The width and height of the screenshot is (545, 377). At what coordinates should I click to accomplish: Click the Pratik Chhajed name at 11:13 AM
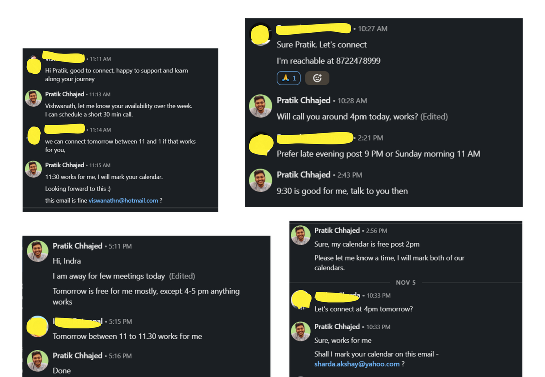(65, 94)
